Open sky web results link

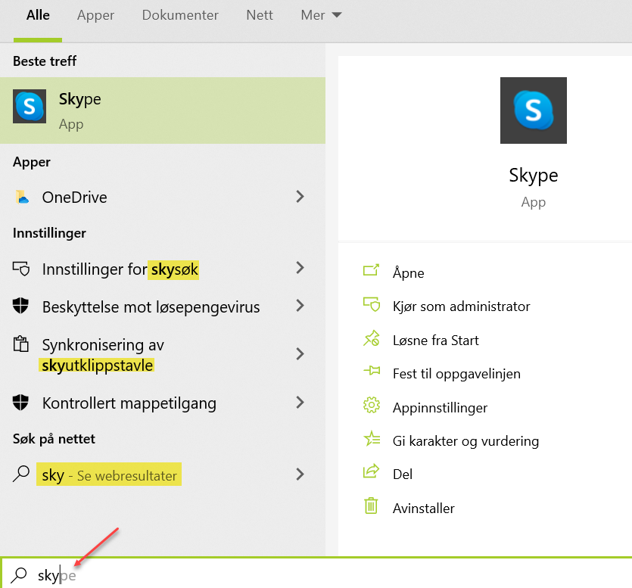[x=109, y=475]
